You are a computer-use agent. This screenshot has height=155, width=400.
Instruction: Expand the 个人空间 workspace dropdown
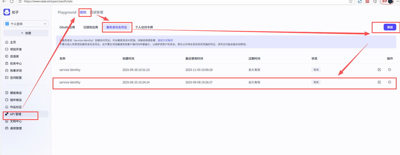(26, 24)
